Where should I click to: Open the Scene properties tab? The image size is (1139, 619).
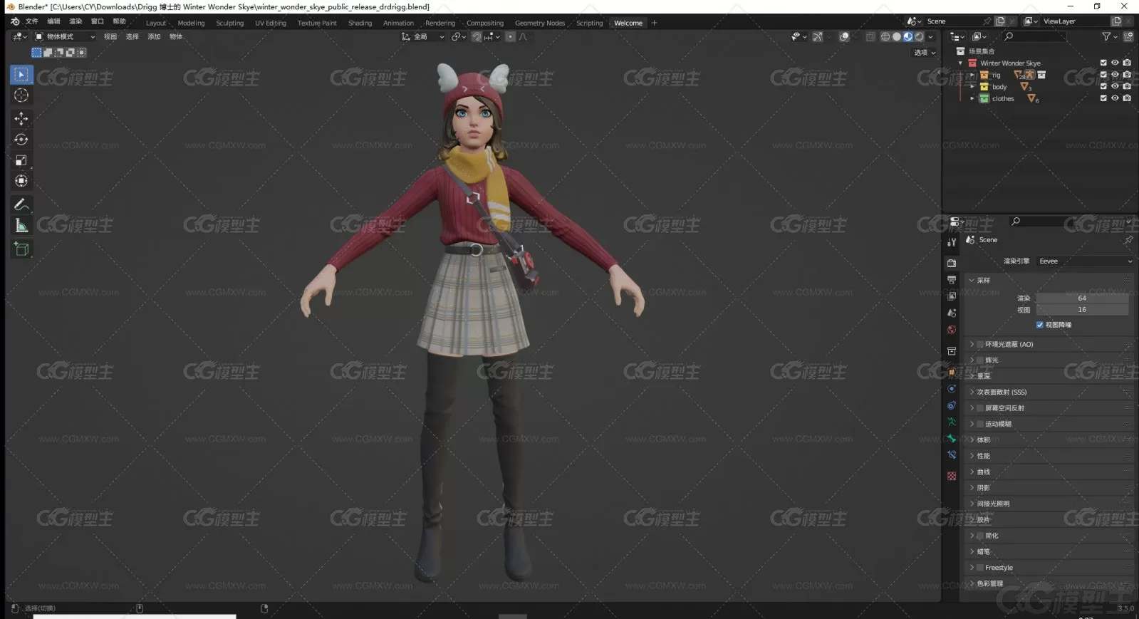click(x=952, y=313)
